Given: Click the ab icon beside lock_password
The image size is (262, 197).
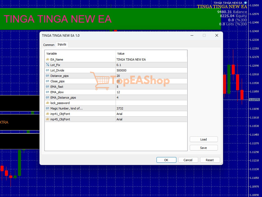Looking at the screenshot, I should tap(47, 103).
